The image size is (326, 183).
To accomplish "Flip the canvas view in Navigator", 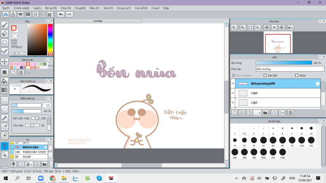I will click(x=291, y=27).
